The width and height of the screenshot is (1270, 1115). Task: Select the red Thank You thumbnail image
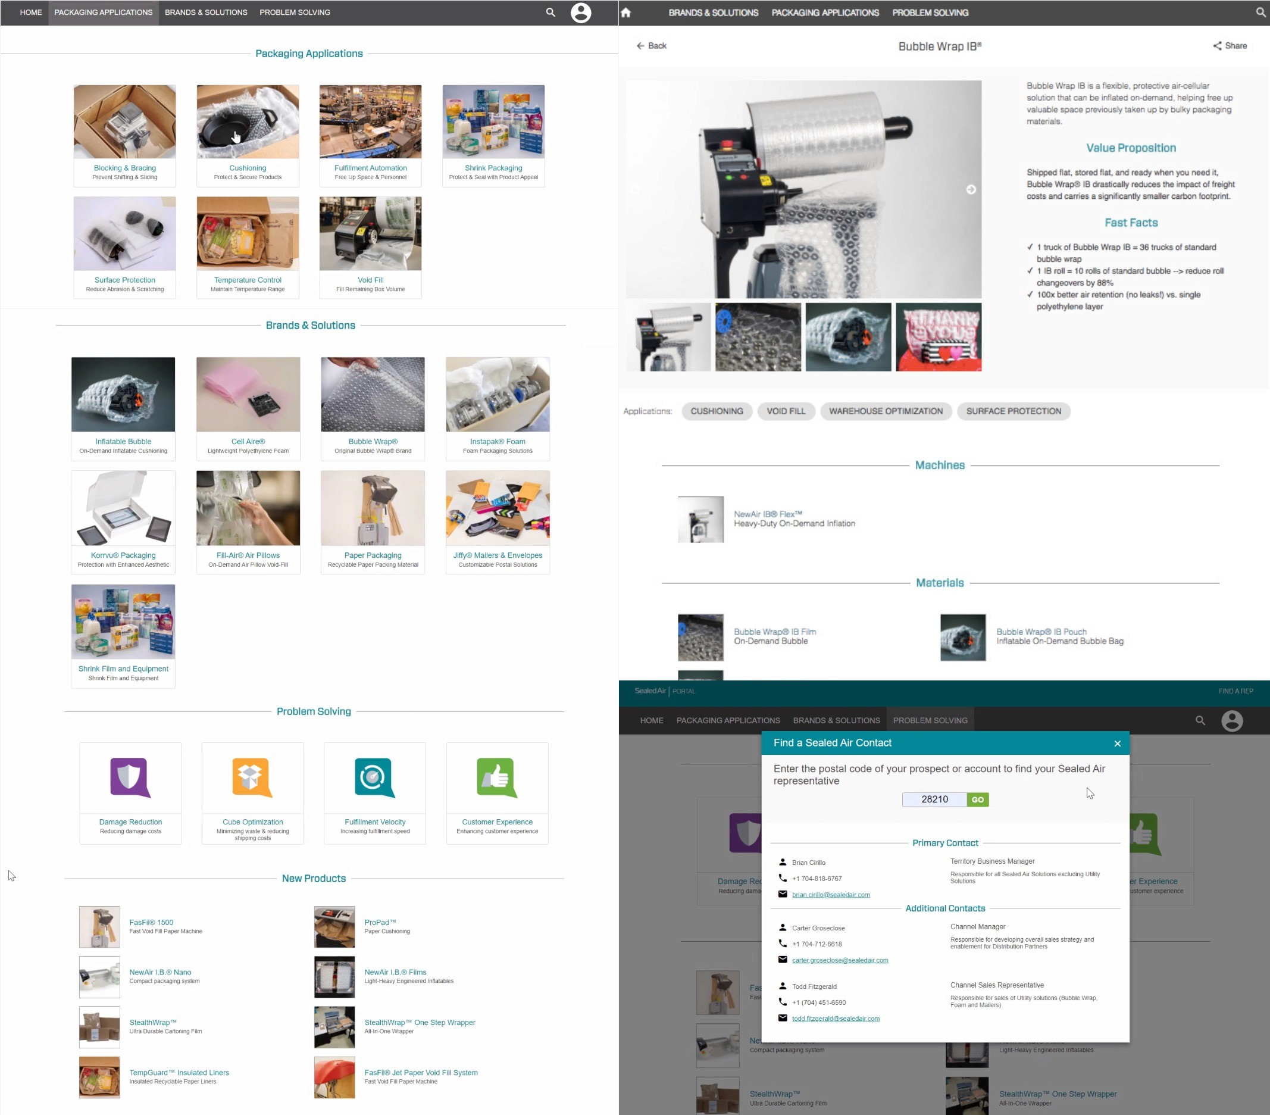[x=938, y=338]
